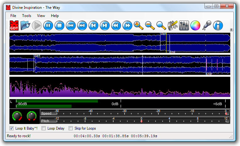Open settings via the tools icon
This screenshot has width=240, height=146.
tap(172, 25)
